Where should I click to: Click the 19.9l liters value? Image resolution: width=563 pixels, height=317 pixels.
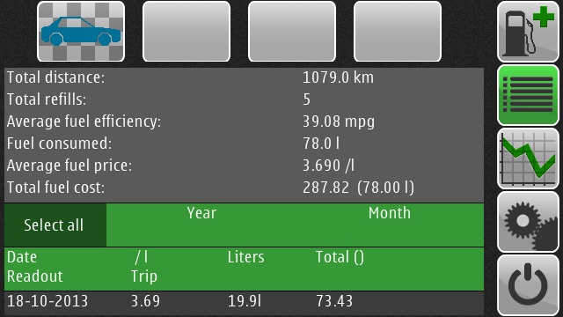[x=245, y=301]
